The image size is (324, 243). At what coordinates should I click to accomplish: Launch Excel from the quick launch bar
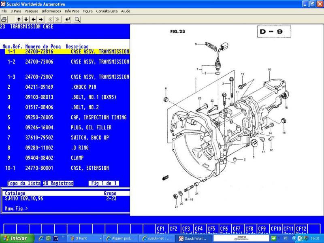[48, 239]
